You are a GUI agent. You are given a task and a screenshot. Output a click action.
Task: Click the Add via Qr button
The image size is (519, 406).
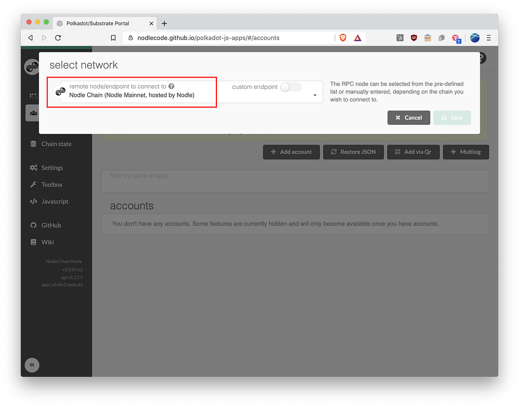[413, 152]
